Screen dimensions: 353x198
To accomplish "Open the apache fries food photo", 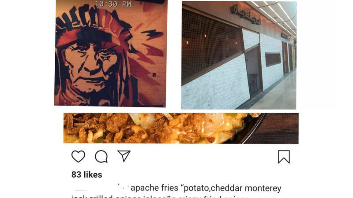I will pos(181,128).
